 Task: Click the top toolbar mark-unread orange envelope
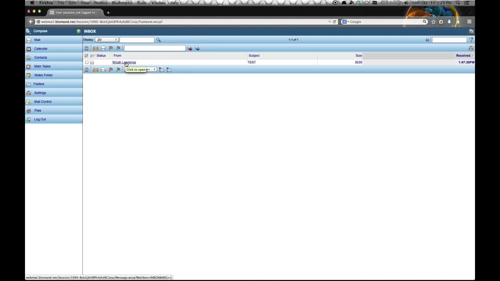95,48
